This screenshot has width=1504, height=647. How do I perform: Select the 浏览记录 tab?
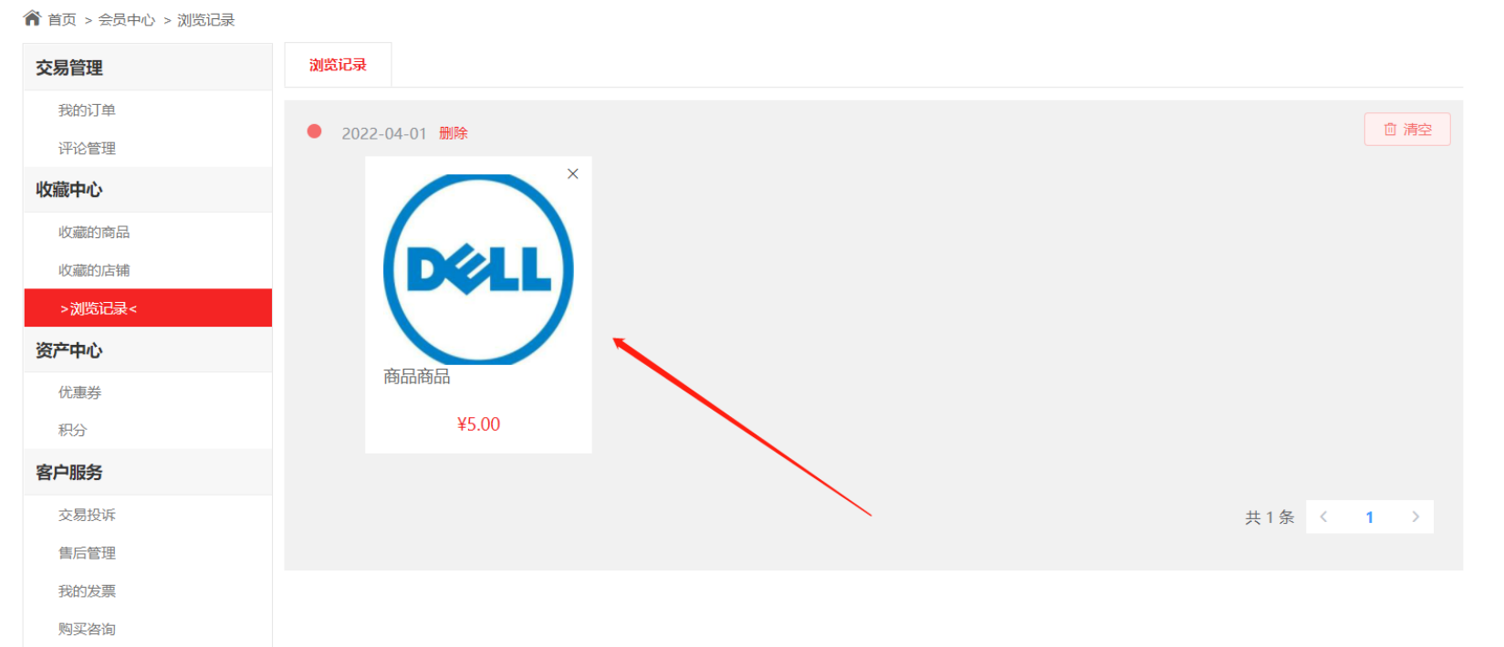[x=338, y=65]
